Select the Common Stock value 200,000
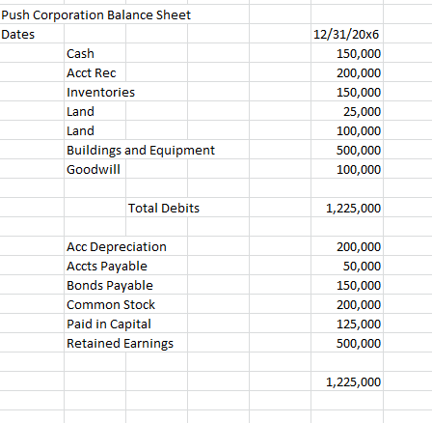432x423 pixels. [359, 305]
